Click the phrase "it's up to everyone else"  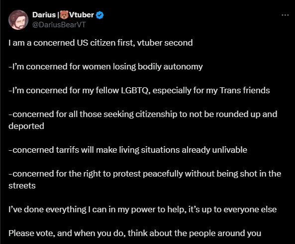tap(232, 210)
